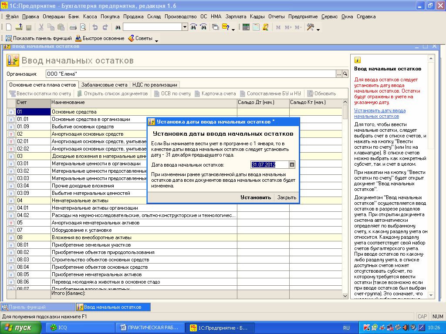Click Открыть список документов

[x=113, y=94]
